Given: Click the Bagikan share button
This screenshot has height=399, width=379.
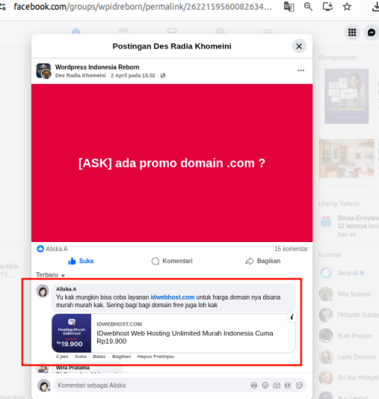Looking at the screenshot, I should click(x=263, y=261).
